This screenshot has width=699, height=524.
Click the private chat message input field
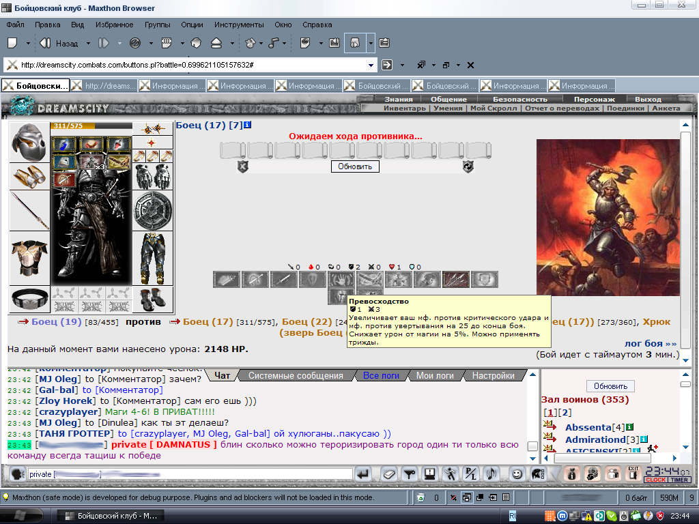[x=190, y=474]
